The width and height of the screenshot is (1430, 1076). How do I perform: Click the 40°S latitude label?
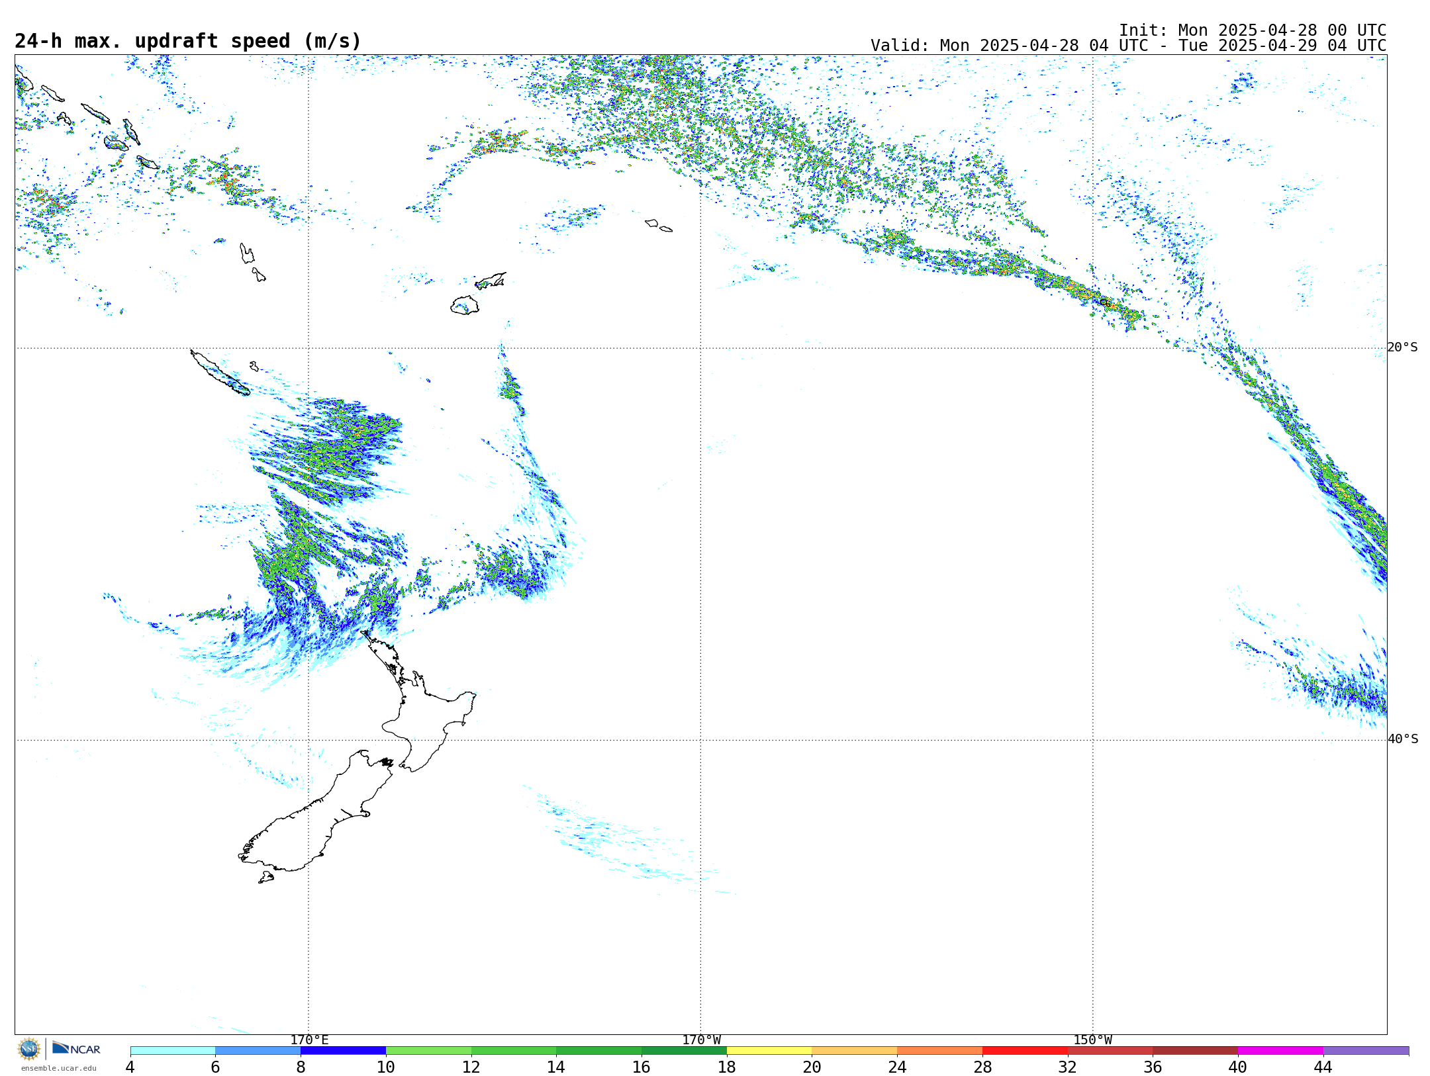[1402, 739]
